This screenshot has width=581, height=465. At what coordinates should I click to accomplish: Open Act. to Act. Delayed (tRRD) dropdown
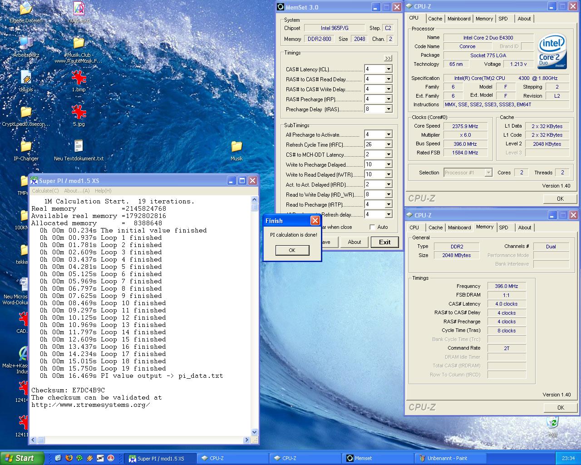389,184
